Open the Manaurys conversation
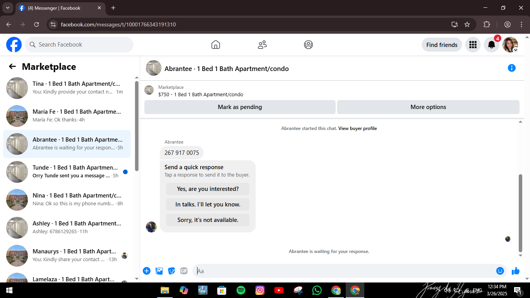 point(67,256)
